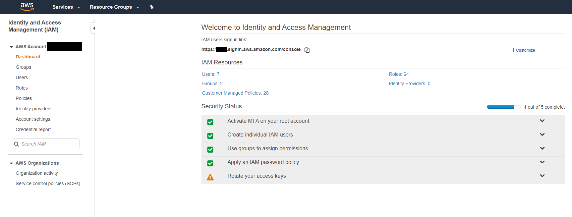572x217 pixels.
Task: Go to Policies in the sidebar
Action: (24, 98)
